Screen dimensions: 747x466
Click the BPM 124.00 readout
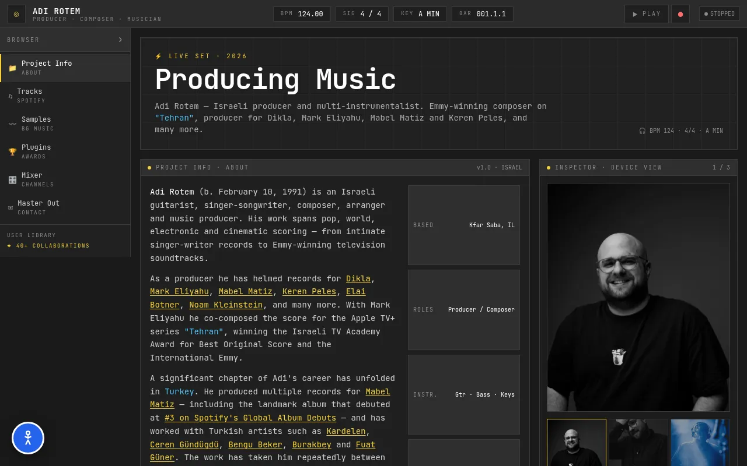pos(302,14)
